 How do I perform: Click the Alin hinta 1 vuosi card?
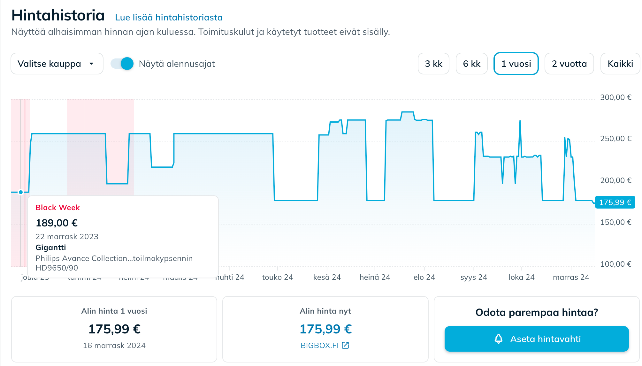pos(114,329)
